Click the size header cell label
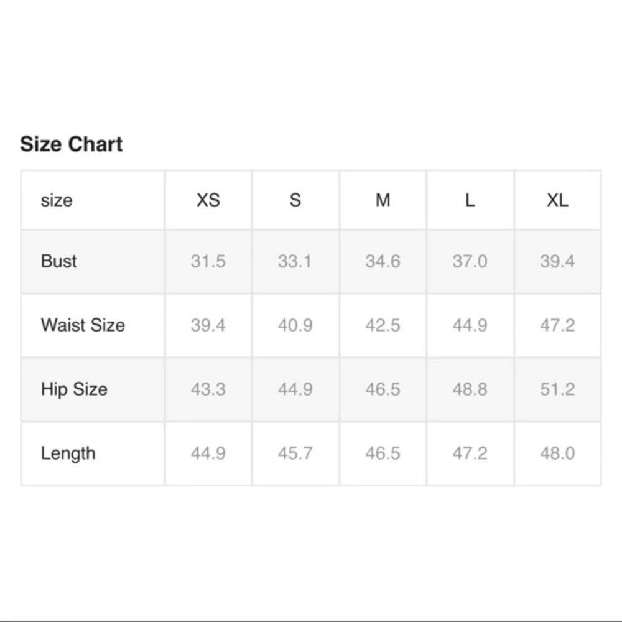 57,200
